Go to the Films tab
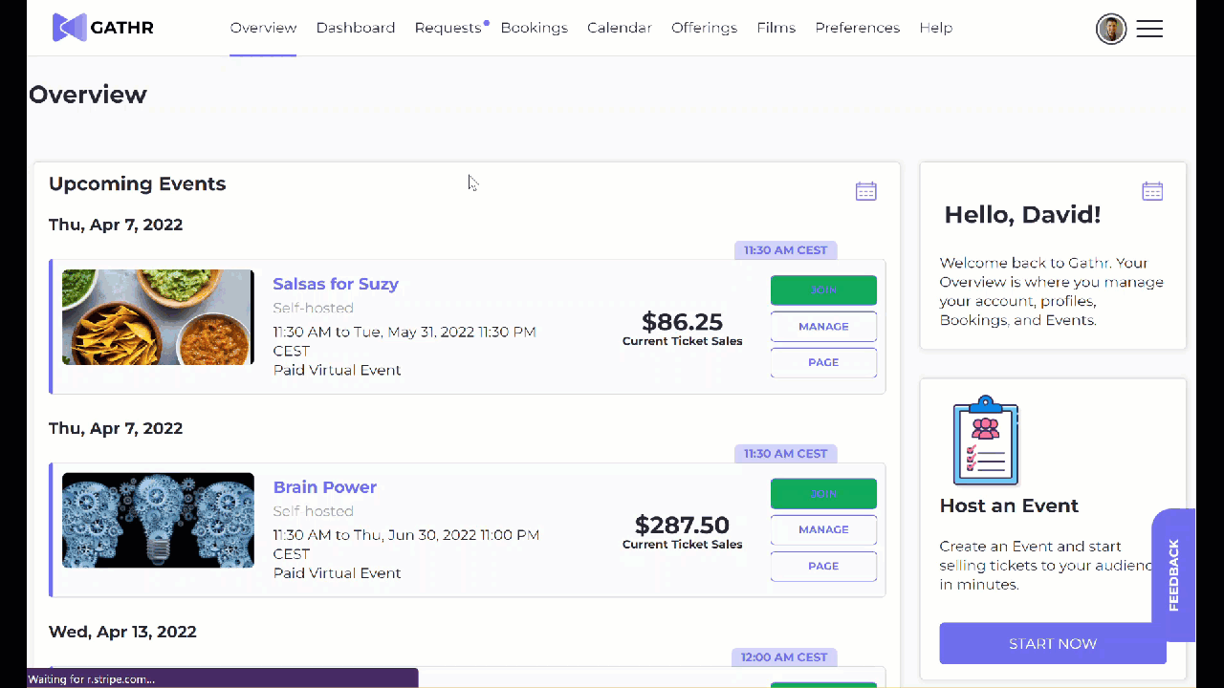 click(776, 28)
